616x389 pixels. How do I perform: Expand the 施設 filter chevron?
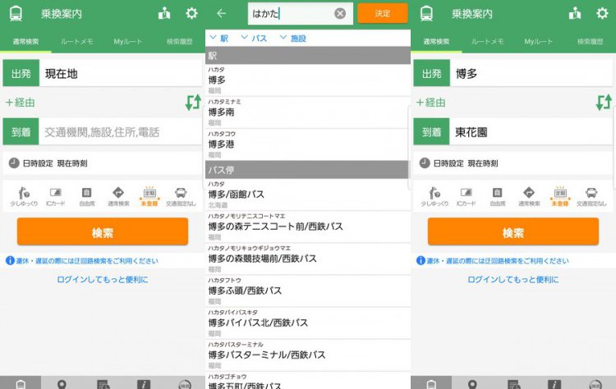coord(283,38)
